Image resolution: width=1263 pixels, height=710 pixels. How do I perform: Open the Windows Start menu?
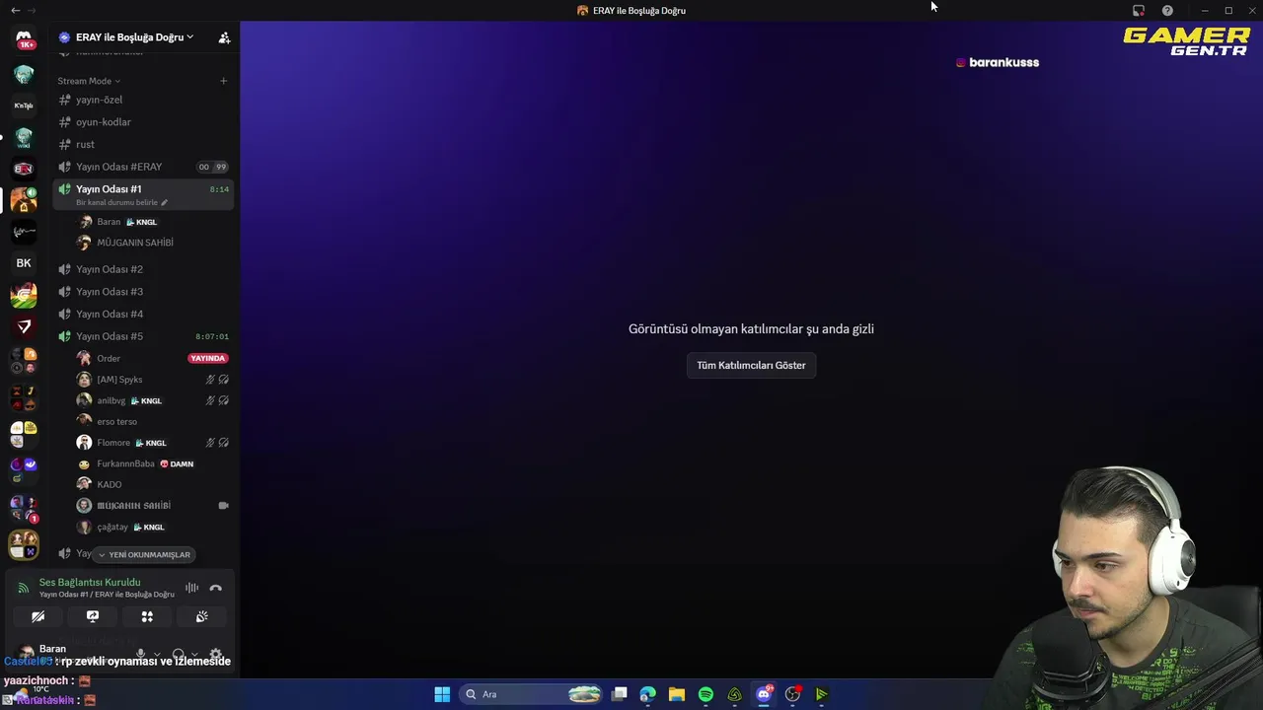(442, 694)
